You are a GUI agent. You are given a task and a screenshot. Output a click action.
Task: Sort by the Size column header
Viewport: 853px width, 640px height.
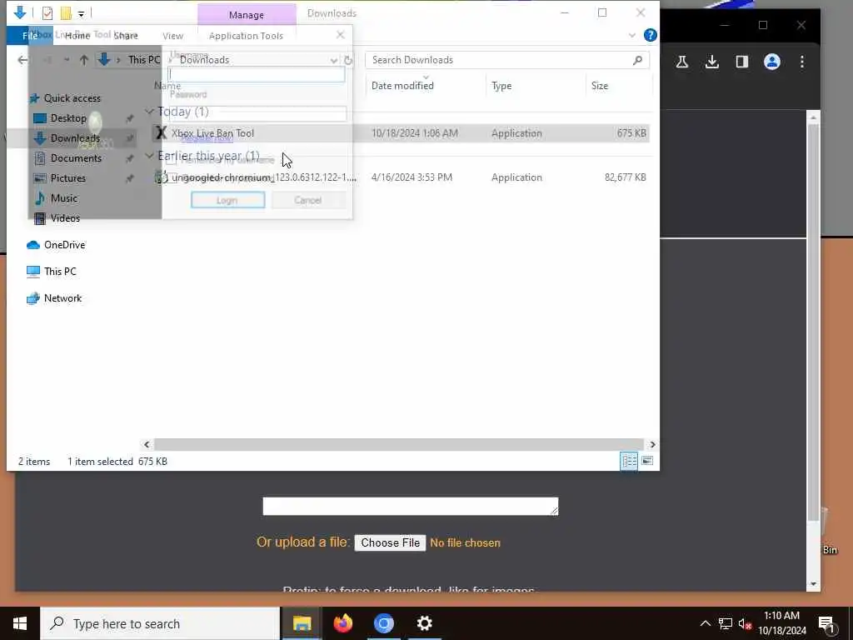pyautogui.click(x=600, y=86)
